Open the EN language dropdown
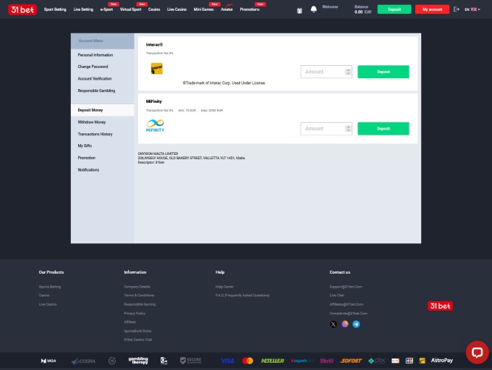The height and width of the screenshot is (370, 492). (x=472, y=9)
